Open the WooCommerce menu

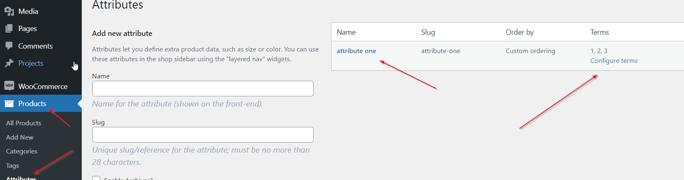[43, 87]
